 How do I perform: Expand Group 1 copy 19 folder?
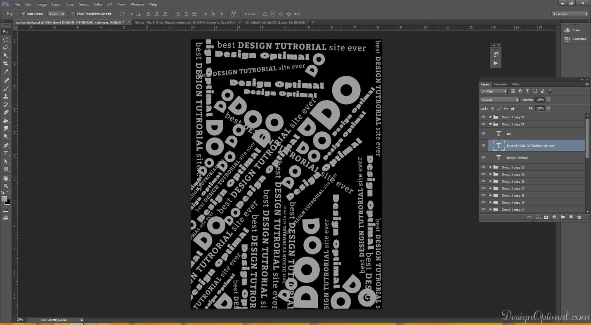(x=491, y=174)
